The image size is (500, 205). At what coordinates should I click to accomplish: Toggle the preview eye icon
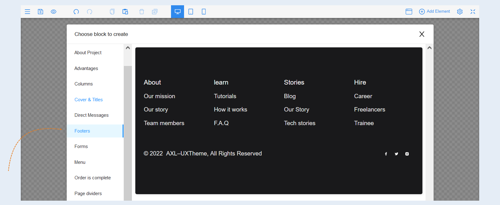[x=53, y=11]
